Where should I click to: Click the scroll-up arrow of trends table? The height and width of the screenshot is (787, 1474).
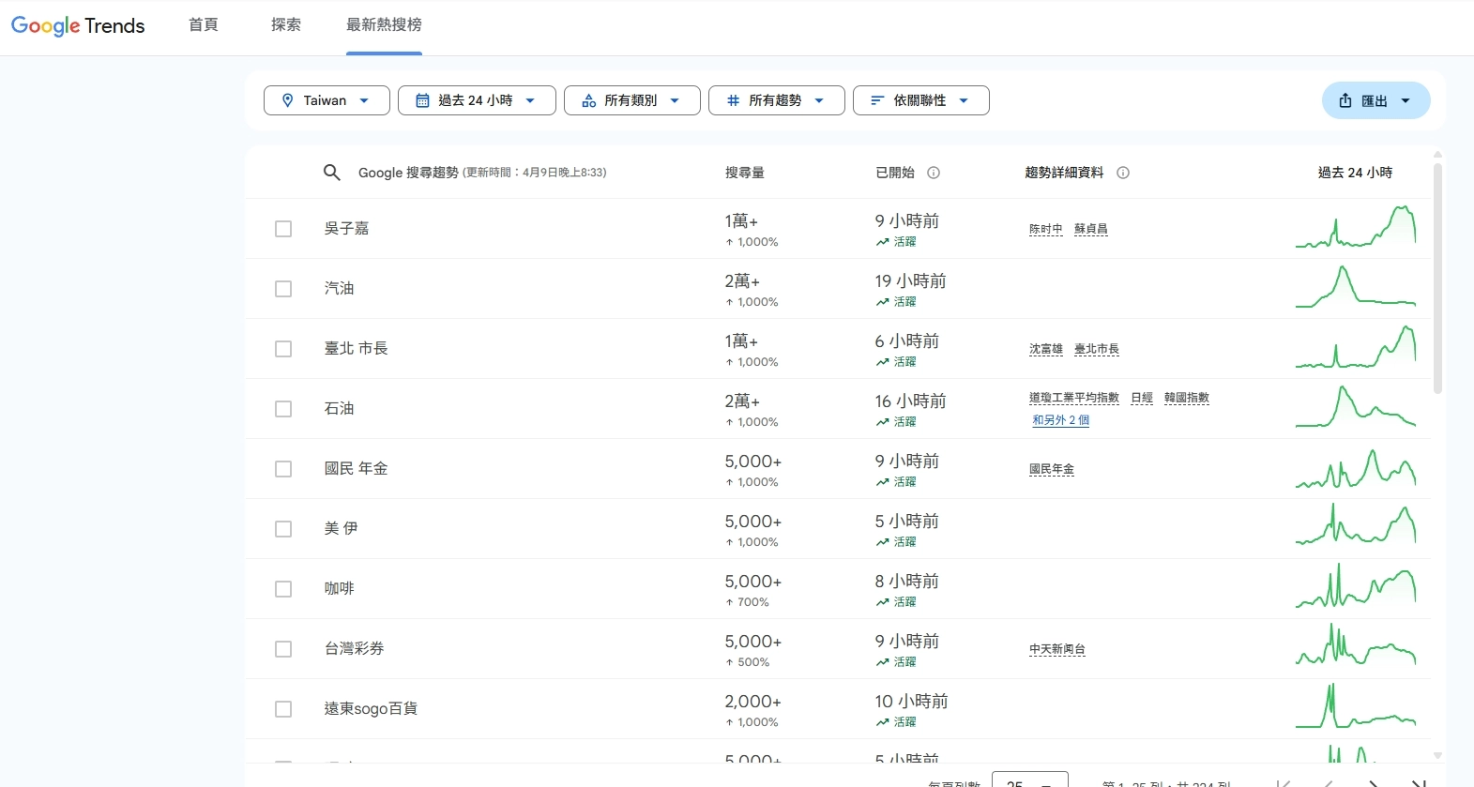(x=1437, y=155)
